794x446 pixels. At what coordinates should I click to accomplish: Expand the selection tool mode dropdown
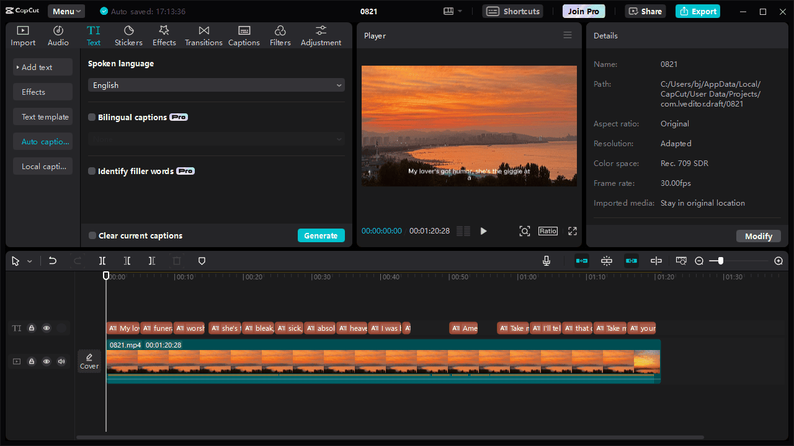pos(29,261)
